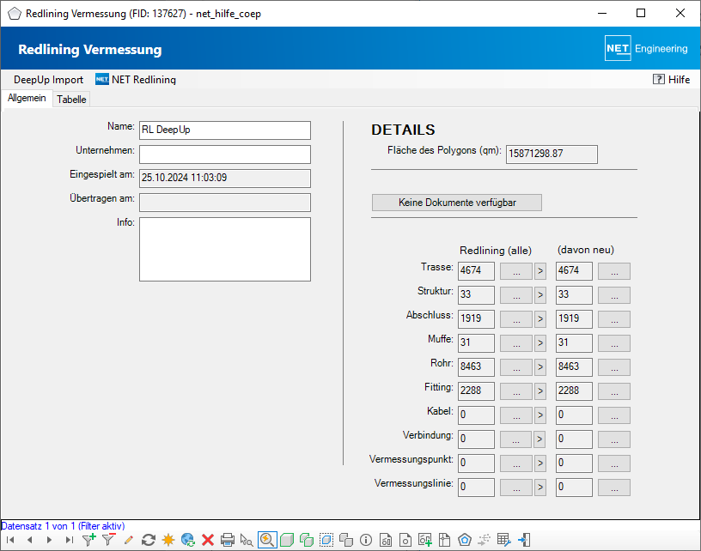
Task: Click Struktur Redlining (alle) ellipsis button
Action: 516,295
